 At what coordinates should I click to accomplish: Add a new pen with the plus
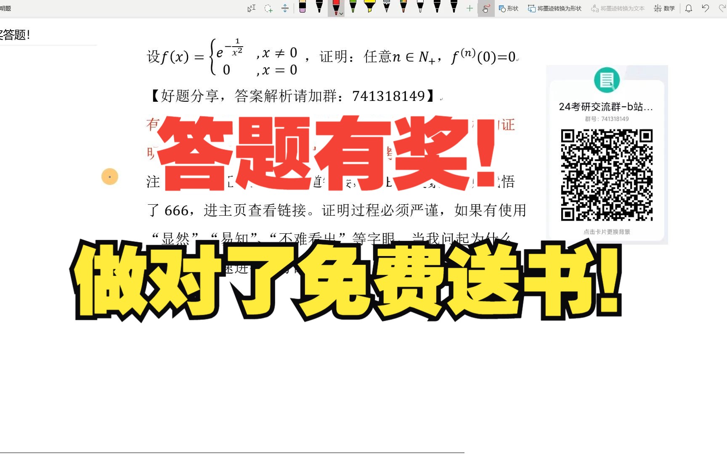pyautogui.click(x=470, y=8)
